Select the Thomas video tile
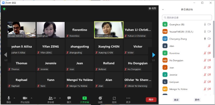This screenshot has width=215, height=105. (x=21, y=63)
